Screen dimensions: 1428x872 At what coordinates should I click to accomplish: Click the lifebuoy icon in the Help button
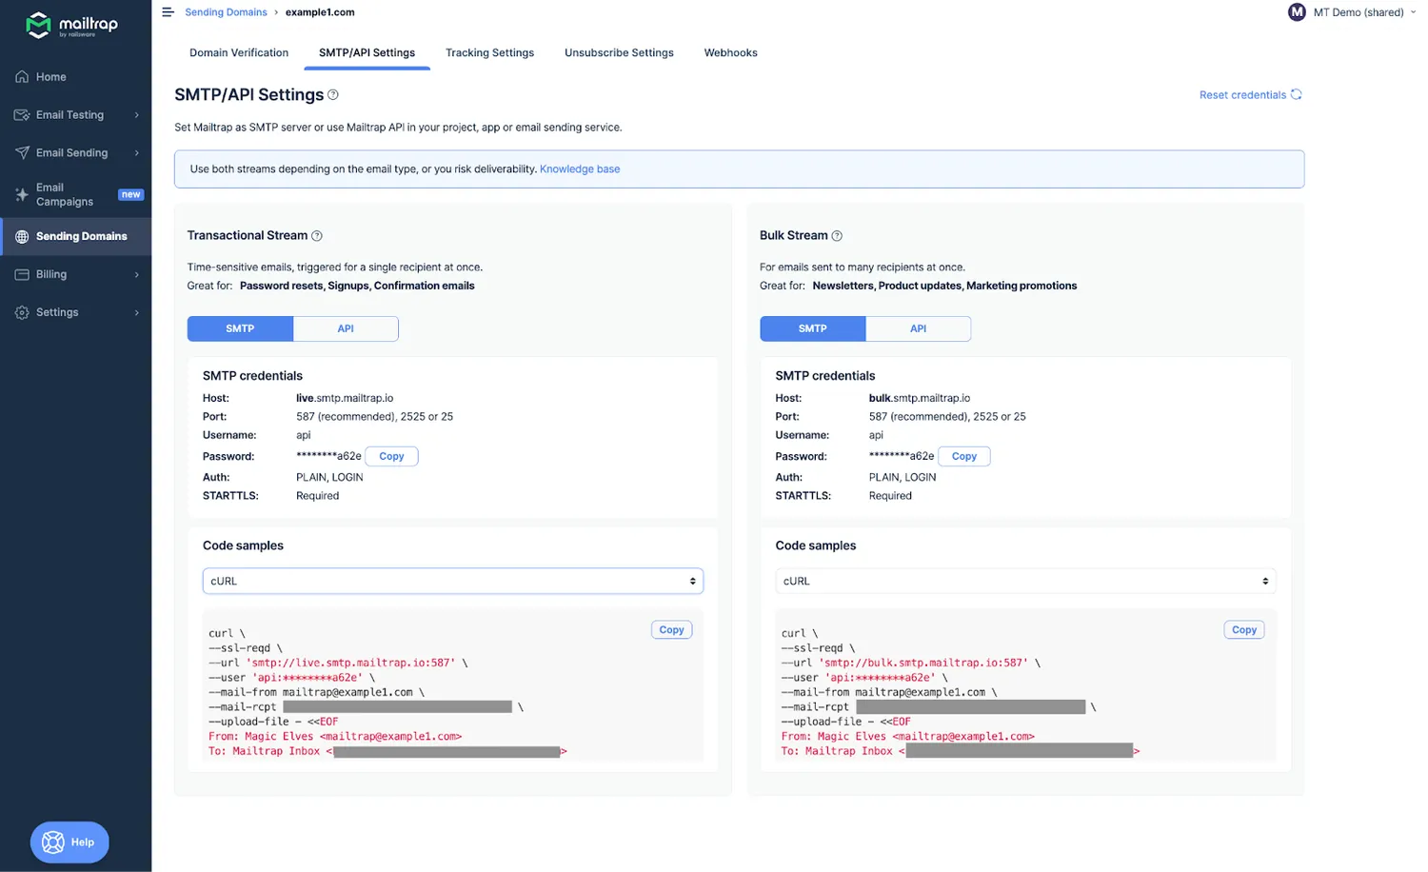pyautogui.click(x=53, y=842)
